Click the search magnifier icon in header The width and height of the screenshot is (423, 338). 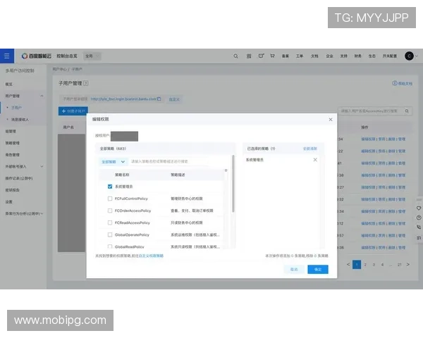(235, 56)
